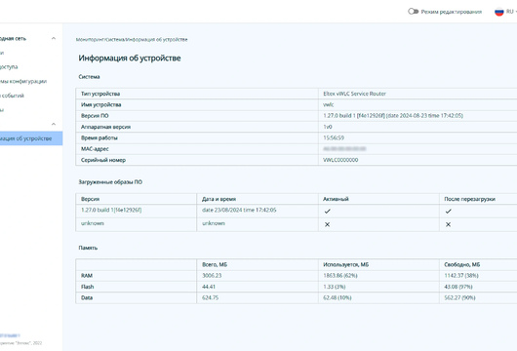Screen dimensions: 517x351
Task: Click the Flash total value 44.41
Action: point(209,287)
